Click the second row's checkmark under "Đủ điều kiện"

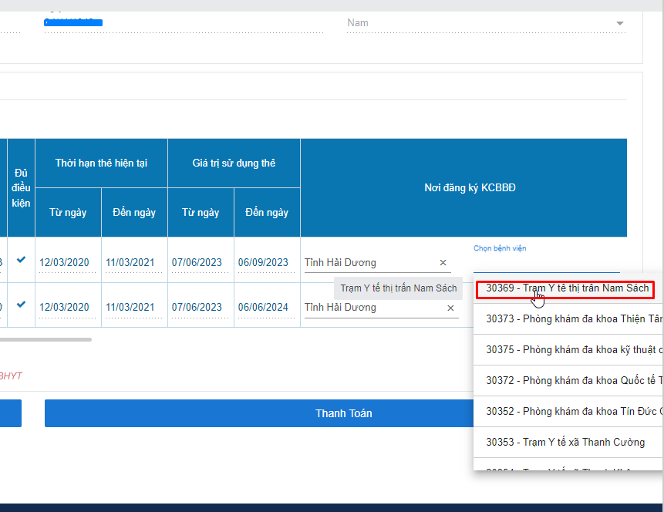coord(21,304)
